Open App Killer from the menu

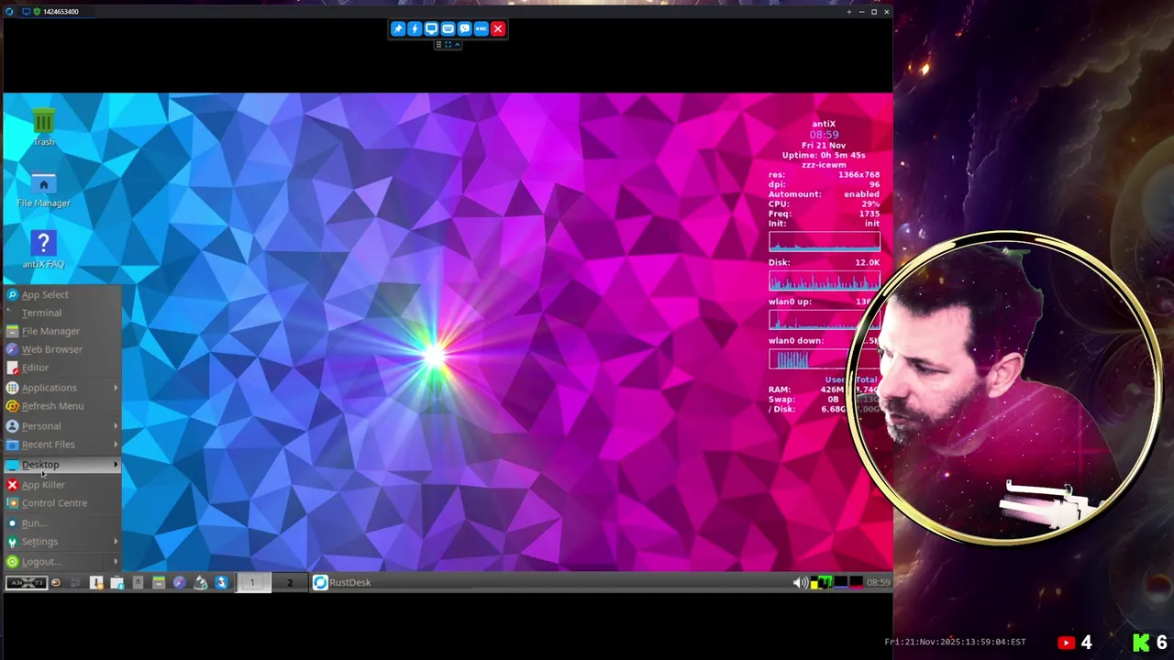tap(61, 485)
